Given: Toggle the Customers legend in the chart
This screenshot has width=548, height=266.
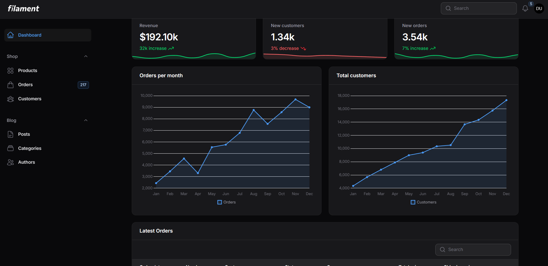Looking at the screenshot, I should click(x=423, y=202).
